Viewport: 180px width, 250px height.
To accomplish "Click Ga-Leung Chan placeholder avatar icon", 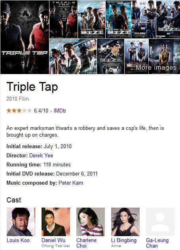I will click(160, 222).
